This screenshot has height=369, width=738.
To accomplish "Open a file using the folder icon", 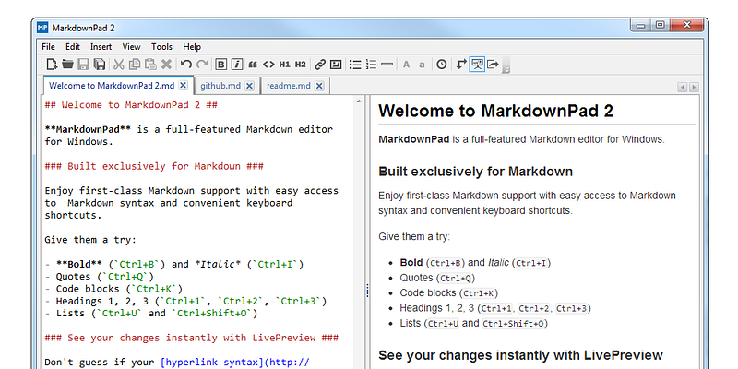I will tap(67, 65).
